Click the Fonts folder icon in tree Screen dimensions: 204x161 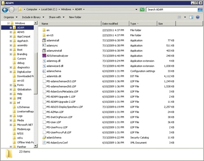tap(14, 85)
